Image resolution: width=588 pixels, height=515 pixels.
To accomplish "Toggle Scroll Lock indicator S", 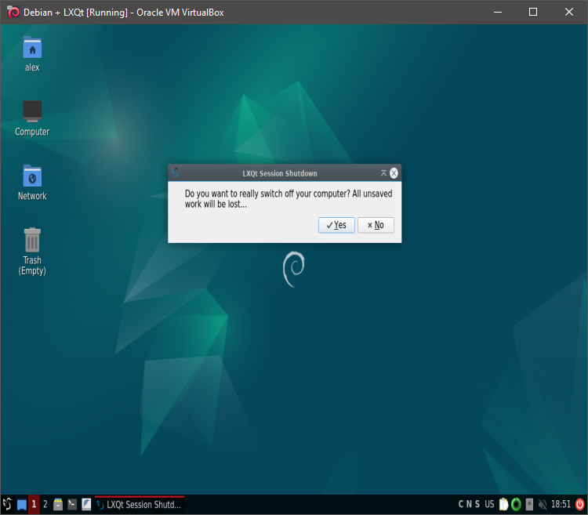I will pos(477,505).
